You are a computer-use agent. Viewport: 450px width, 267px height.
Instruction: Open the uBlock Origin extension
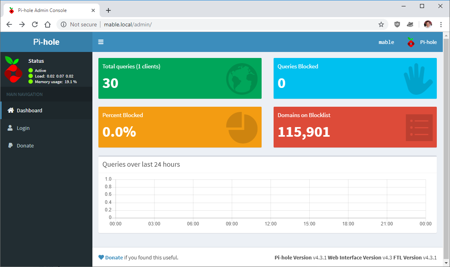coord(397,24)
